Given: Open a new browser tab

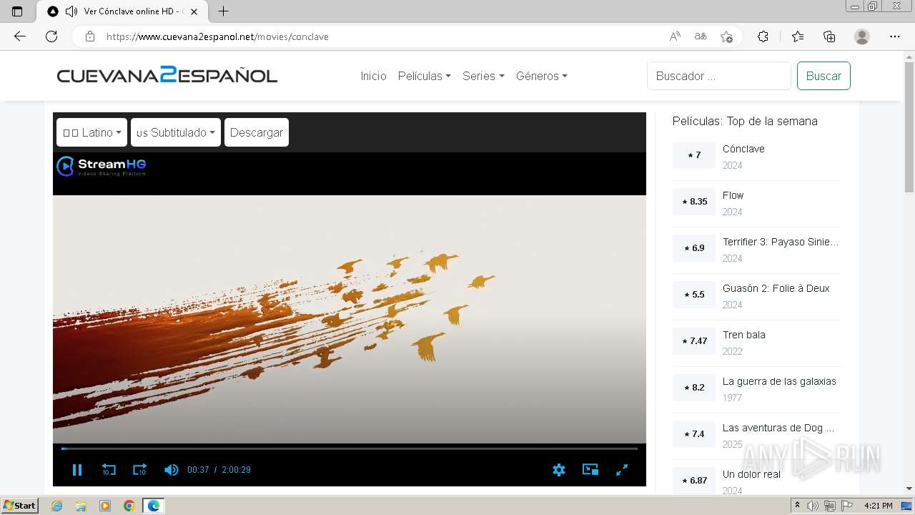Looking at the screenshot, I should [x=223, y=11].
